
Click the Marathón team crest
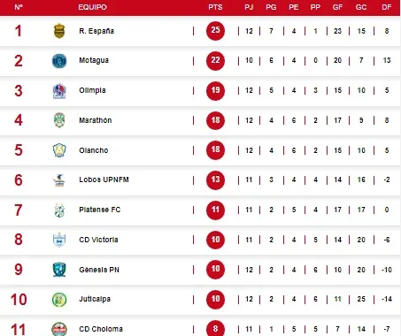point(59,120)
